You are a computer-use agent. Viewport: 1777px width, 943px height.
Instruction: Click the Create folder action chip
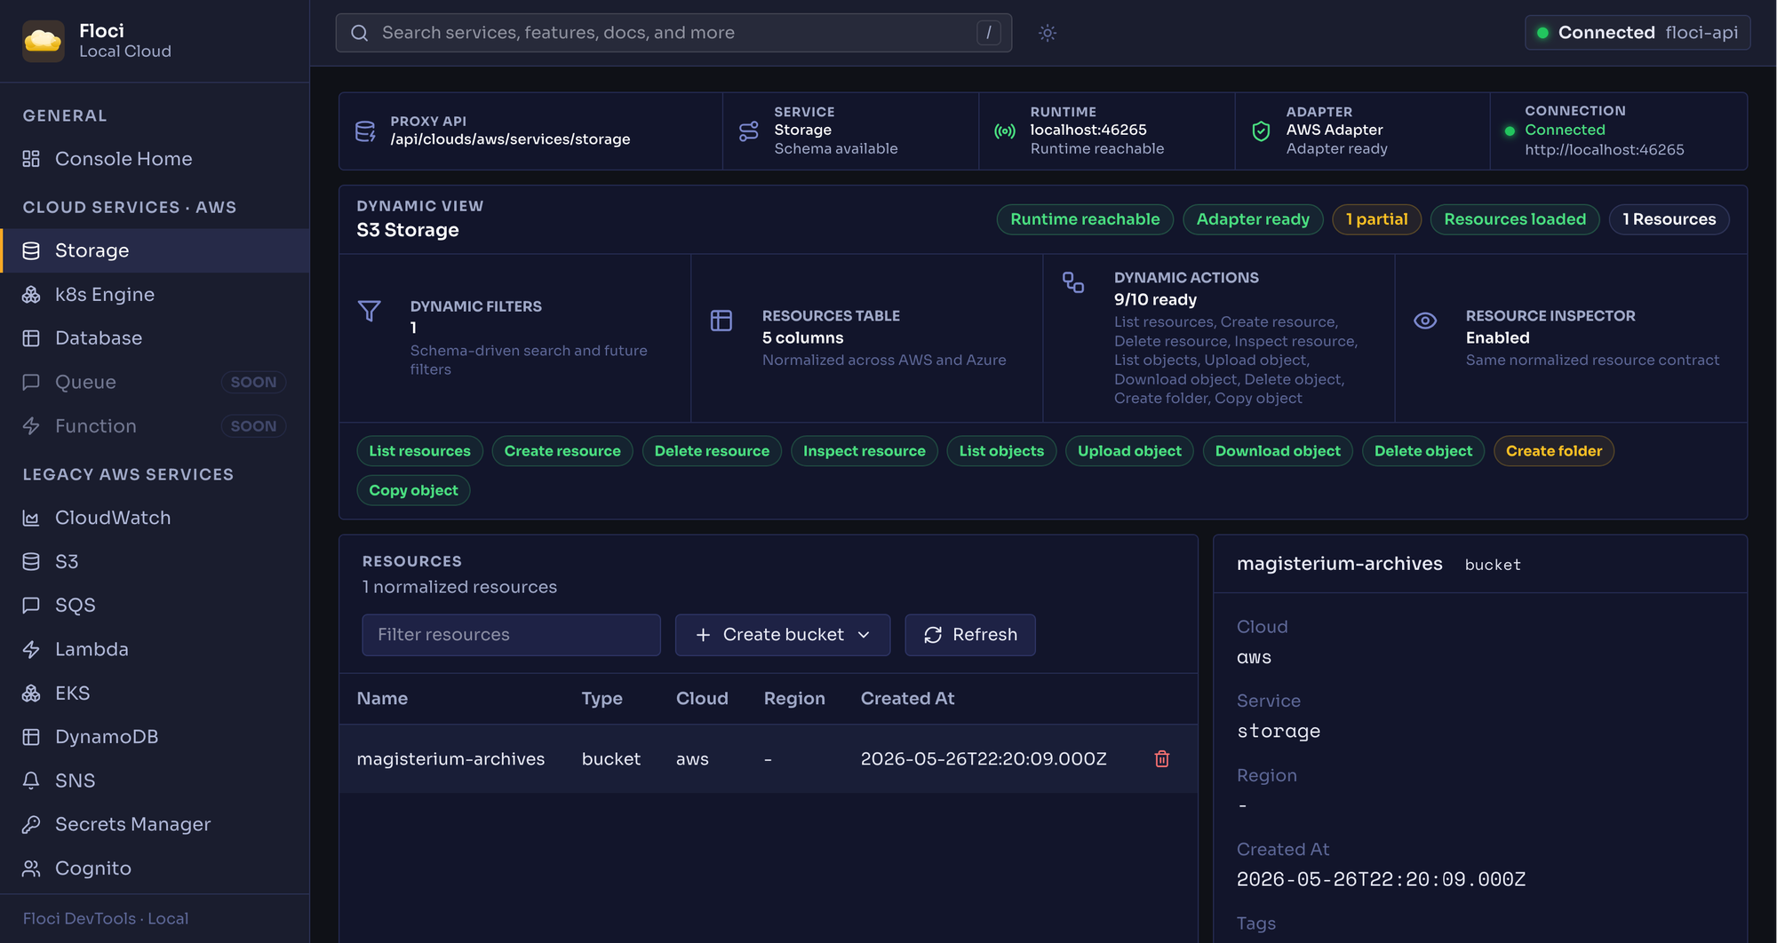[x=1554, y=451]
